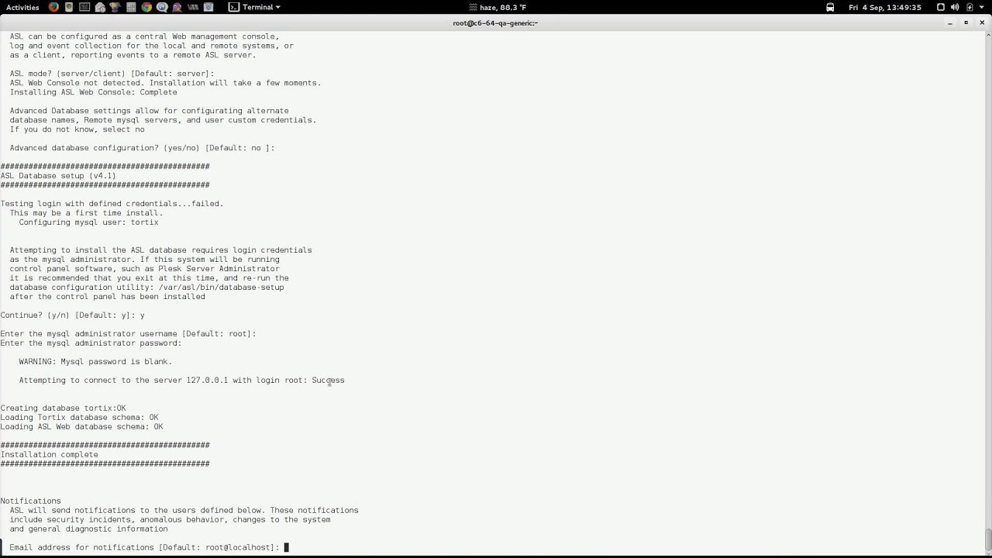Click 'Configuring mysql user: tortix' line
992x558 pixels.
(88, 222)
